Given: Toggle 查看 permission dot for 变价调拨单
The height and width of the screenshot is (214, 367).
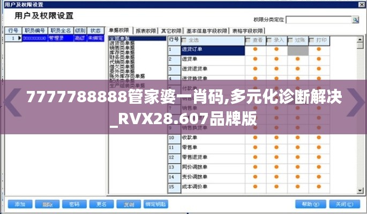Looking at the screenshot, I should 255,177.
